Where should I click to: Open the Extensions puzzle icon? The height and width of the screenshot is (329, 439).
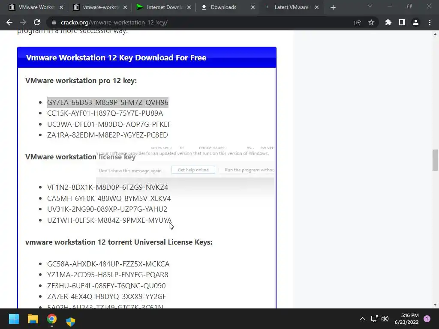coord(388,22)
